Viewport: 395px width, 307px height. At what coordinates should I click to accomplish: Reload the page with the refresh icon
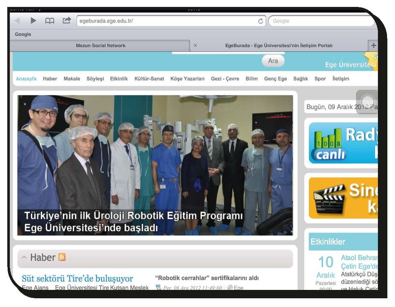tap(261, 21)
